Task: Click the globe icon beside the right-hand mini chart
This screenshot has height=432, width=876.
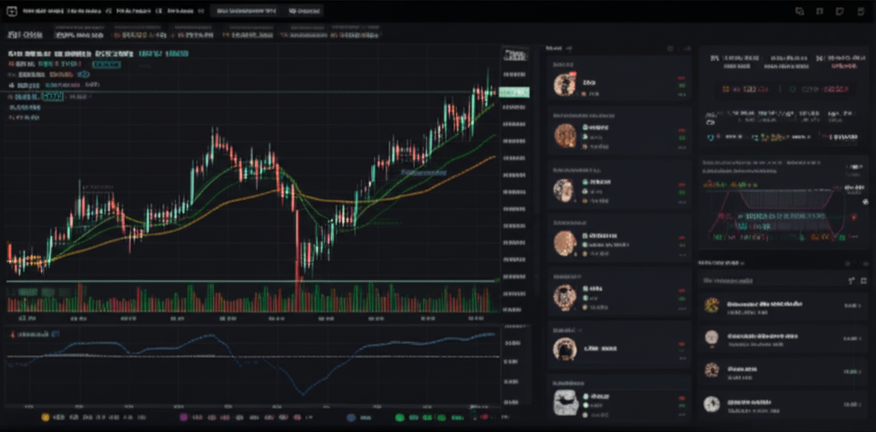Action: pyautogui.click(x=866, y=201)
